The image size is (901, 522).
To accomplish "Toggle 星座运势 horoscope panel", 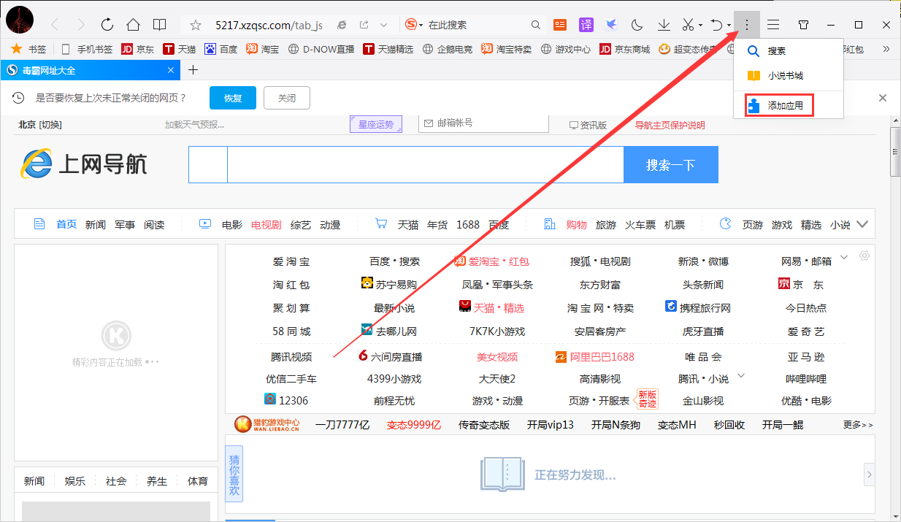I will coord(375,124).
